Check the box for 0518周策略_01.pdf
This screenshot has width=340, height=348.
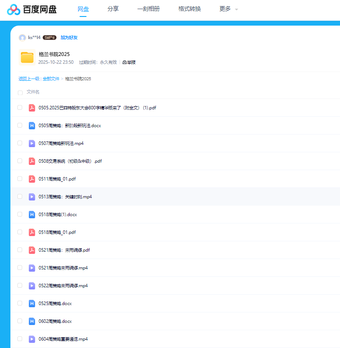(x=20, y=232)
